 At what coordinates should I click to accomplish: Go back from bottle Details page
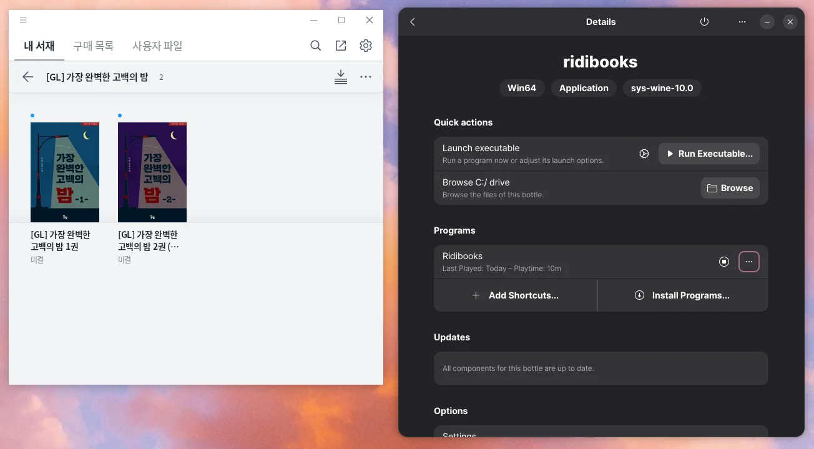[x=413, y=22]
